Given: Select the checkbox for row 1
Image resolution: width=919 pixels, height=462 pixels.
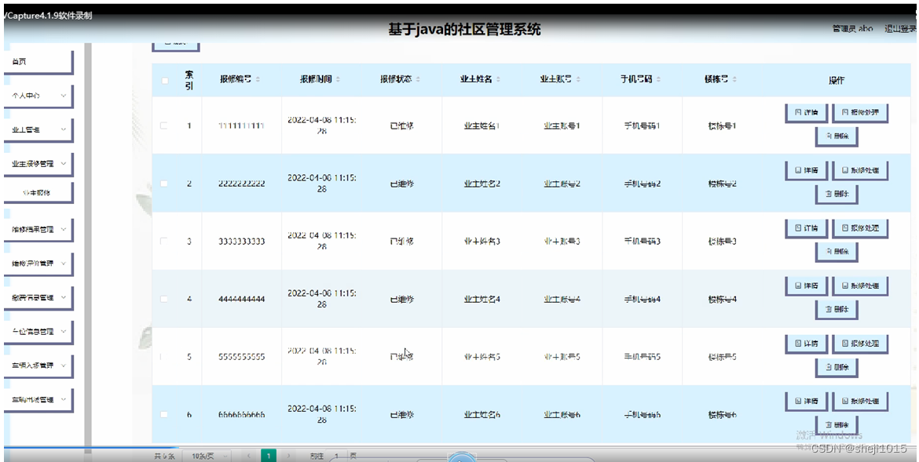Looking at the screenshot, I should click(164, 126).
